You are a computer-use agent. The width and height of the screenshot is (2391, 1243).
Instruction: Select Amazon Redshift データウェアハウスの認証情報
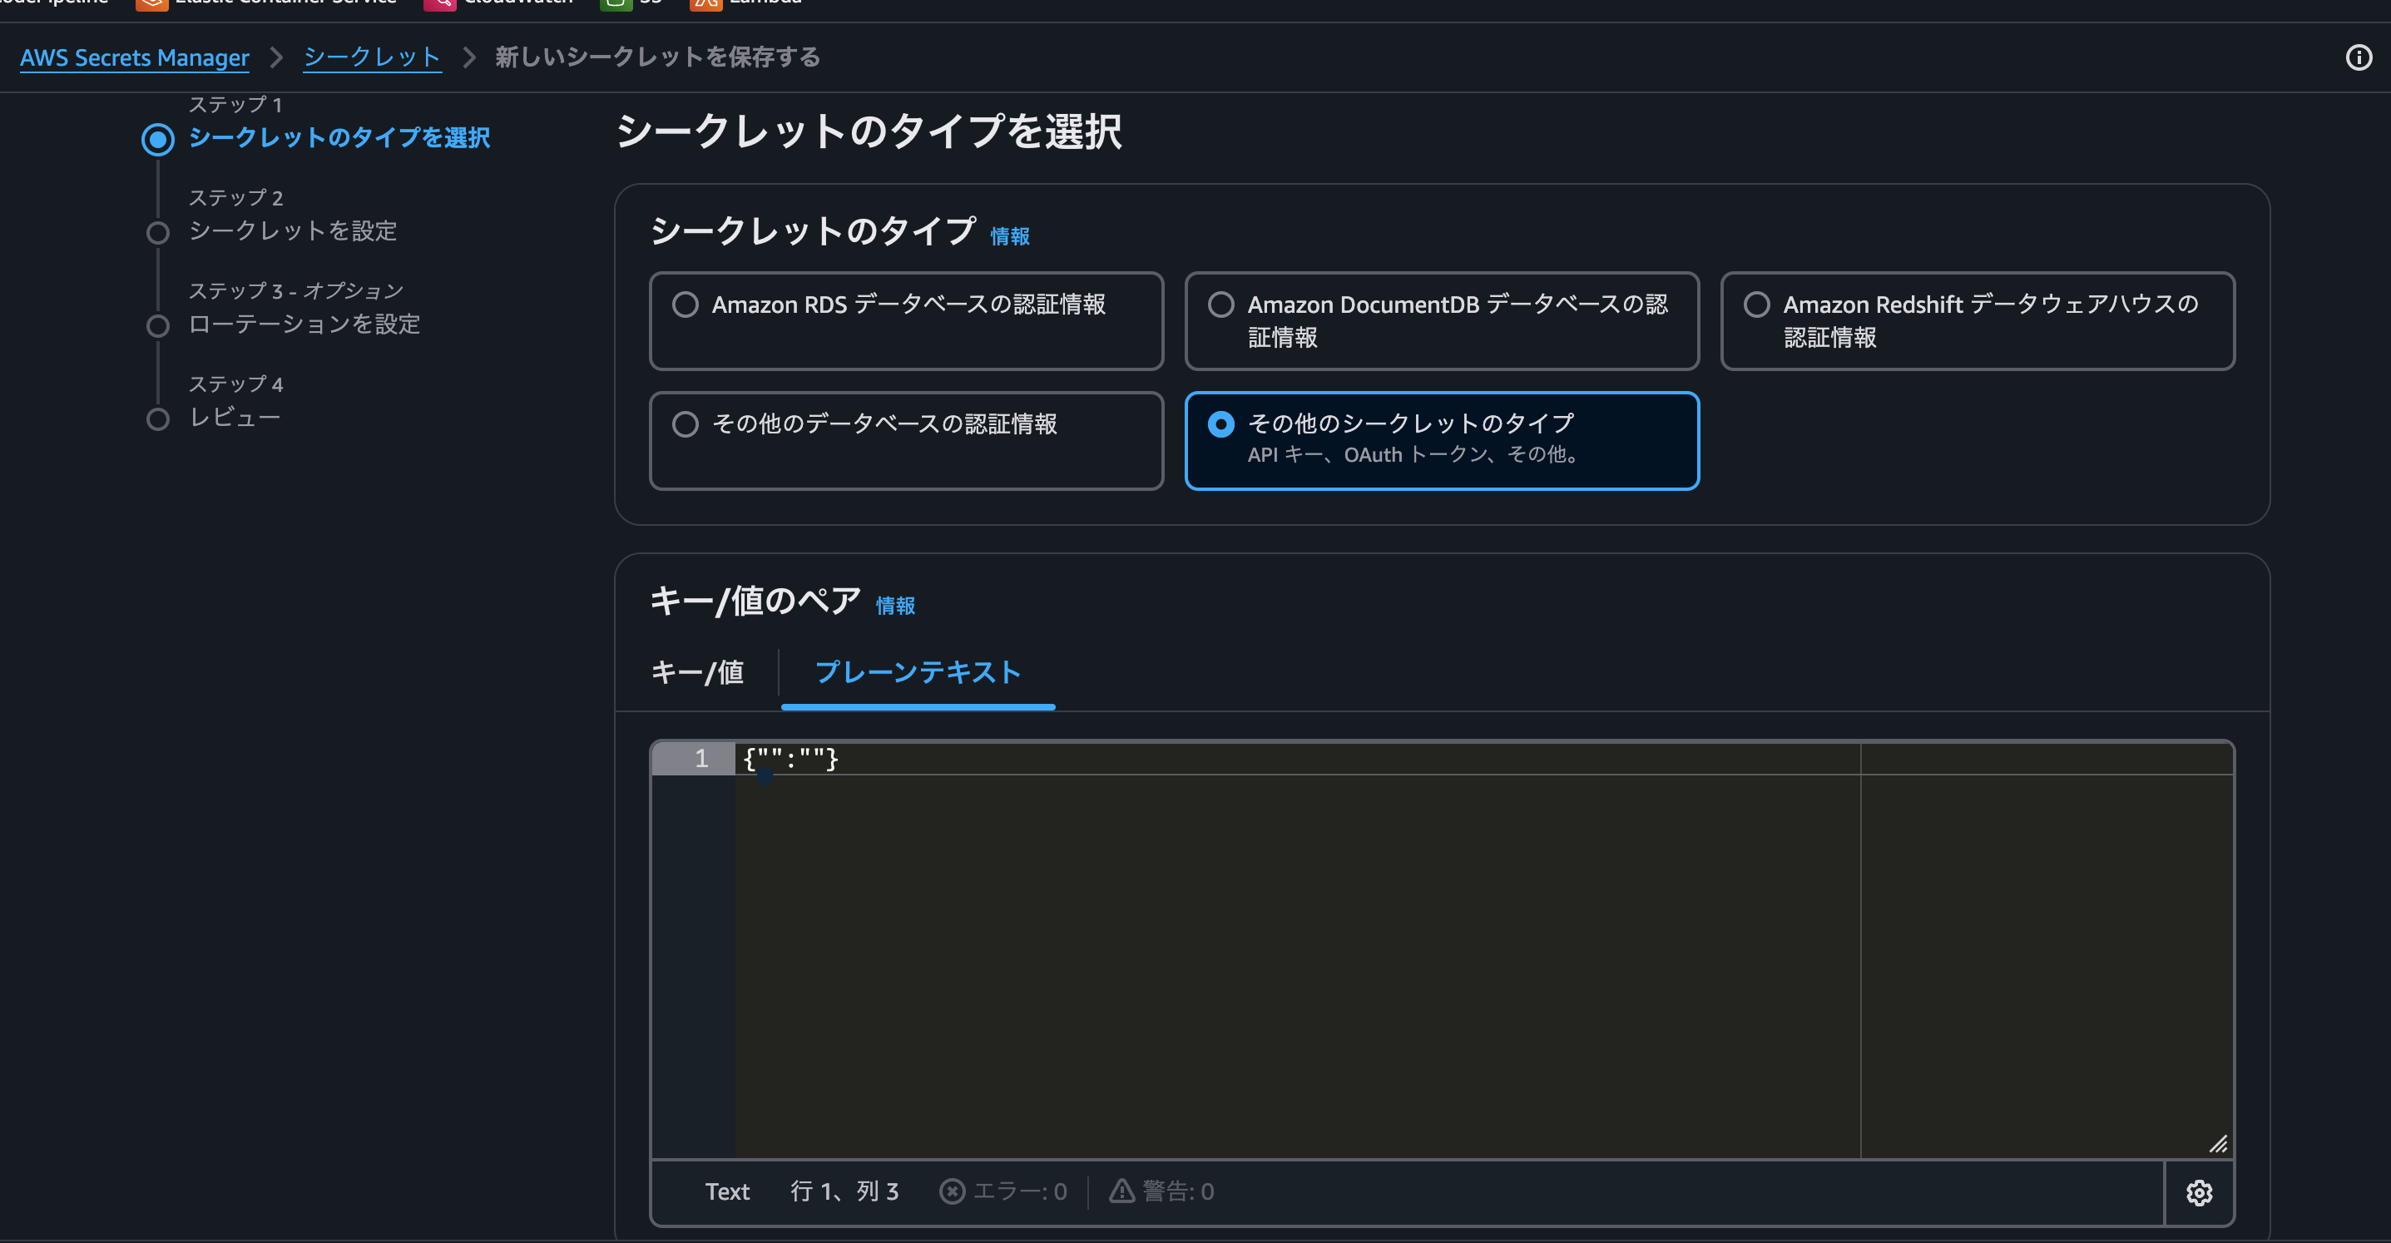[x=1755, y=304]
